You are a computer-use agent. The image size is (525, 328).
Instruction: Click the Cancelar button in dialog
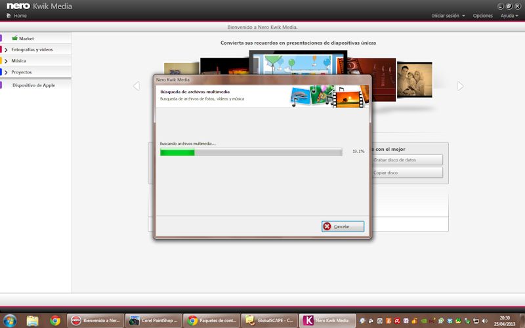[x=343, y=226]
